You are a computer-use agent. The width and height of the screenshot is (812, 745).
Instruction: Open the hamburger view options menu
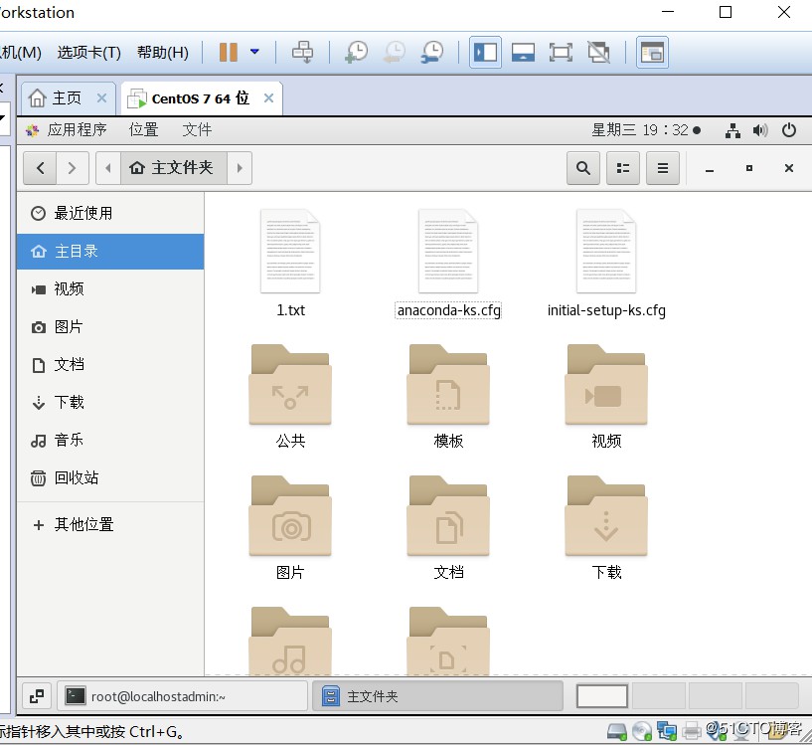pos(663,168)
